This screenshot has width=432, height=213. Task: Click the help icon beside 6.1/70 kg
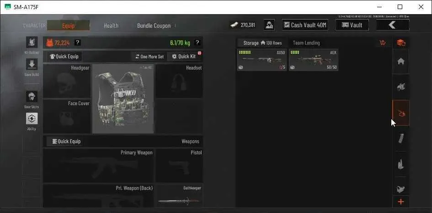[197, 42]
